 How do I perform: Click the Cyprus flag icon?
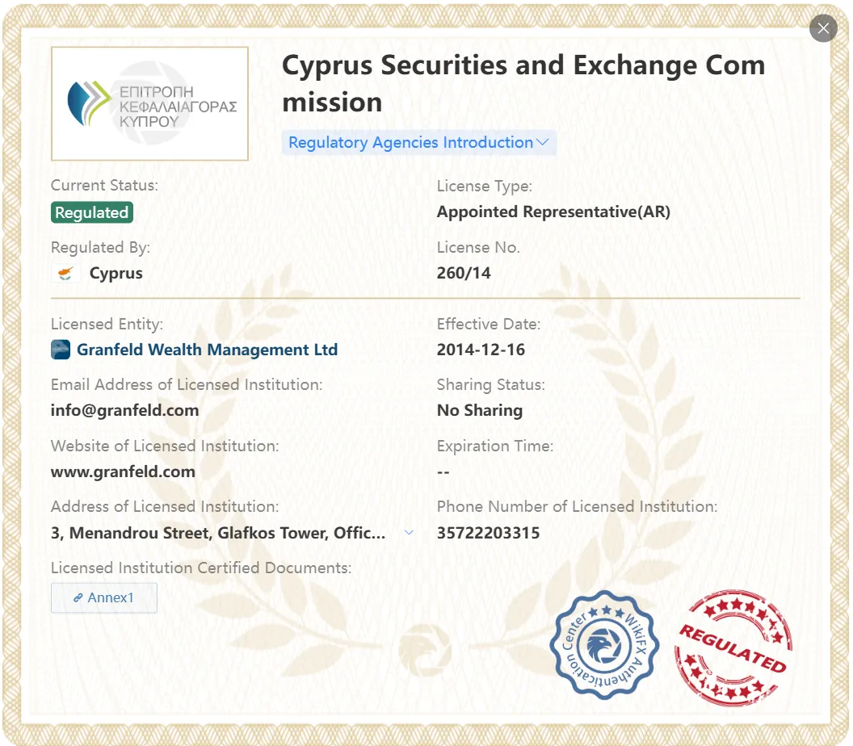coord(65,273)
